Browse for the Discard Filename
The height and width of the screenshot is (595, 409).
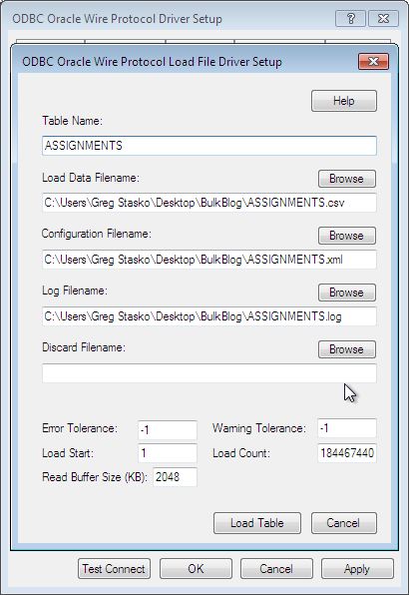click(347, 349)
